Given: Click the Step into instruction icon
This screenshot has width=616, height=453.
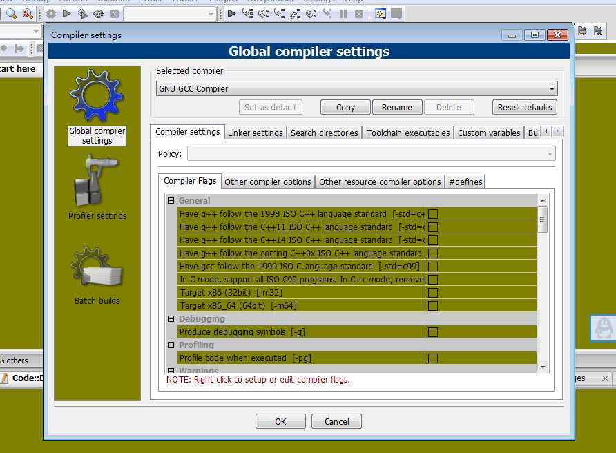Looking at the screenshot, I should (327, 14).
